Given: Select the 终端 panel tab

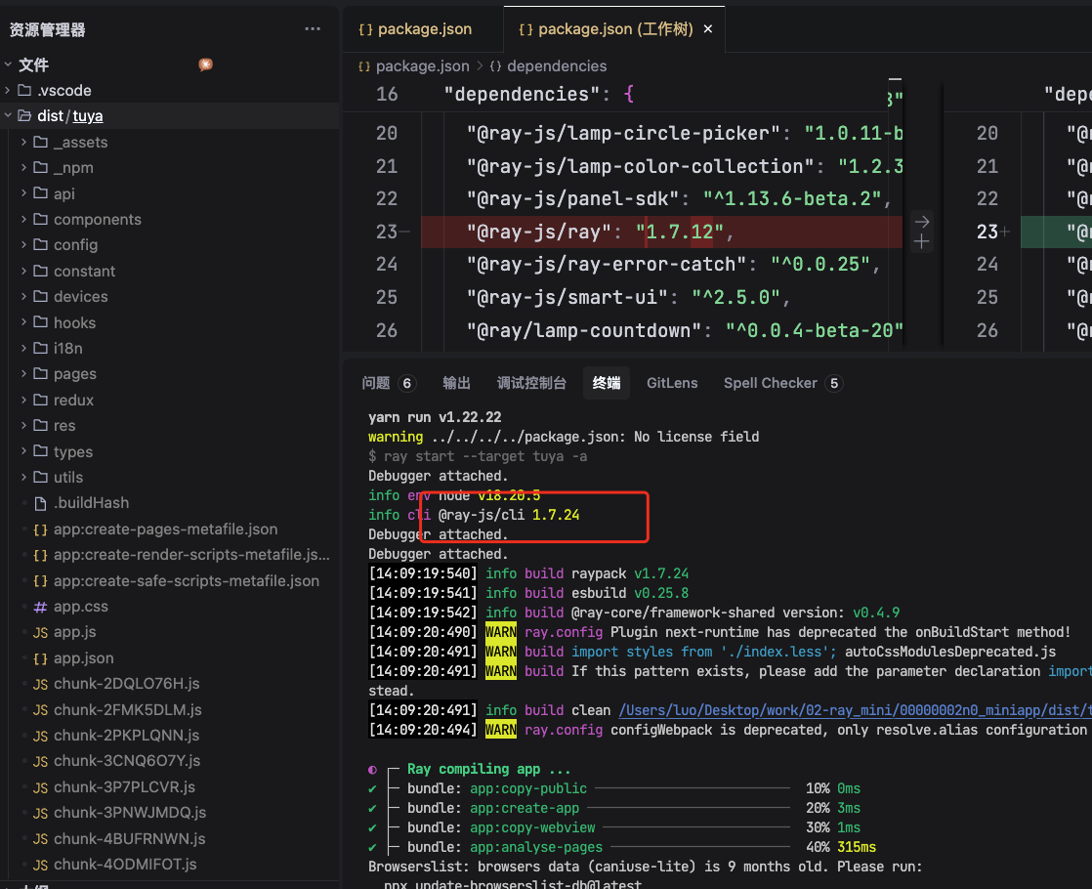Looking at the screenshot, I should 607,383.
